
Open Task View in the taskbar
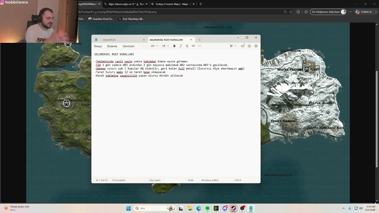[181, 208]
